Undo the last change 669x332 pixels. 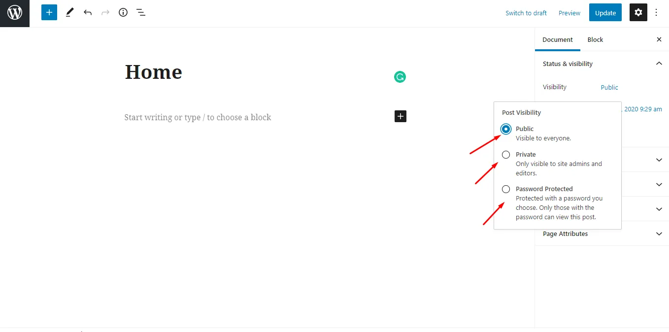[x=88, y=13]
